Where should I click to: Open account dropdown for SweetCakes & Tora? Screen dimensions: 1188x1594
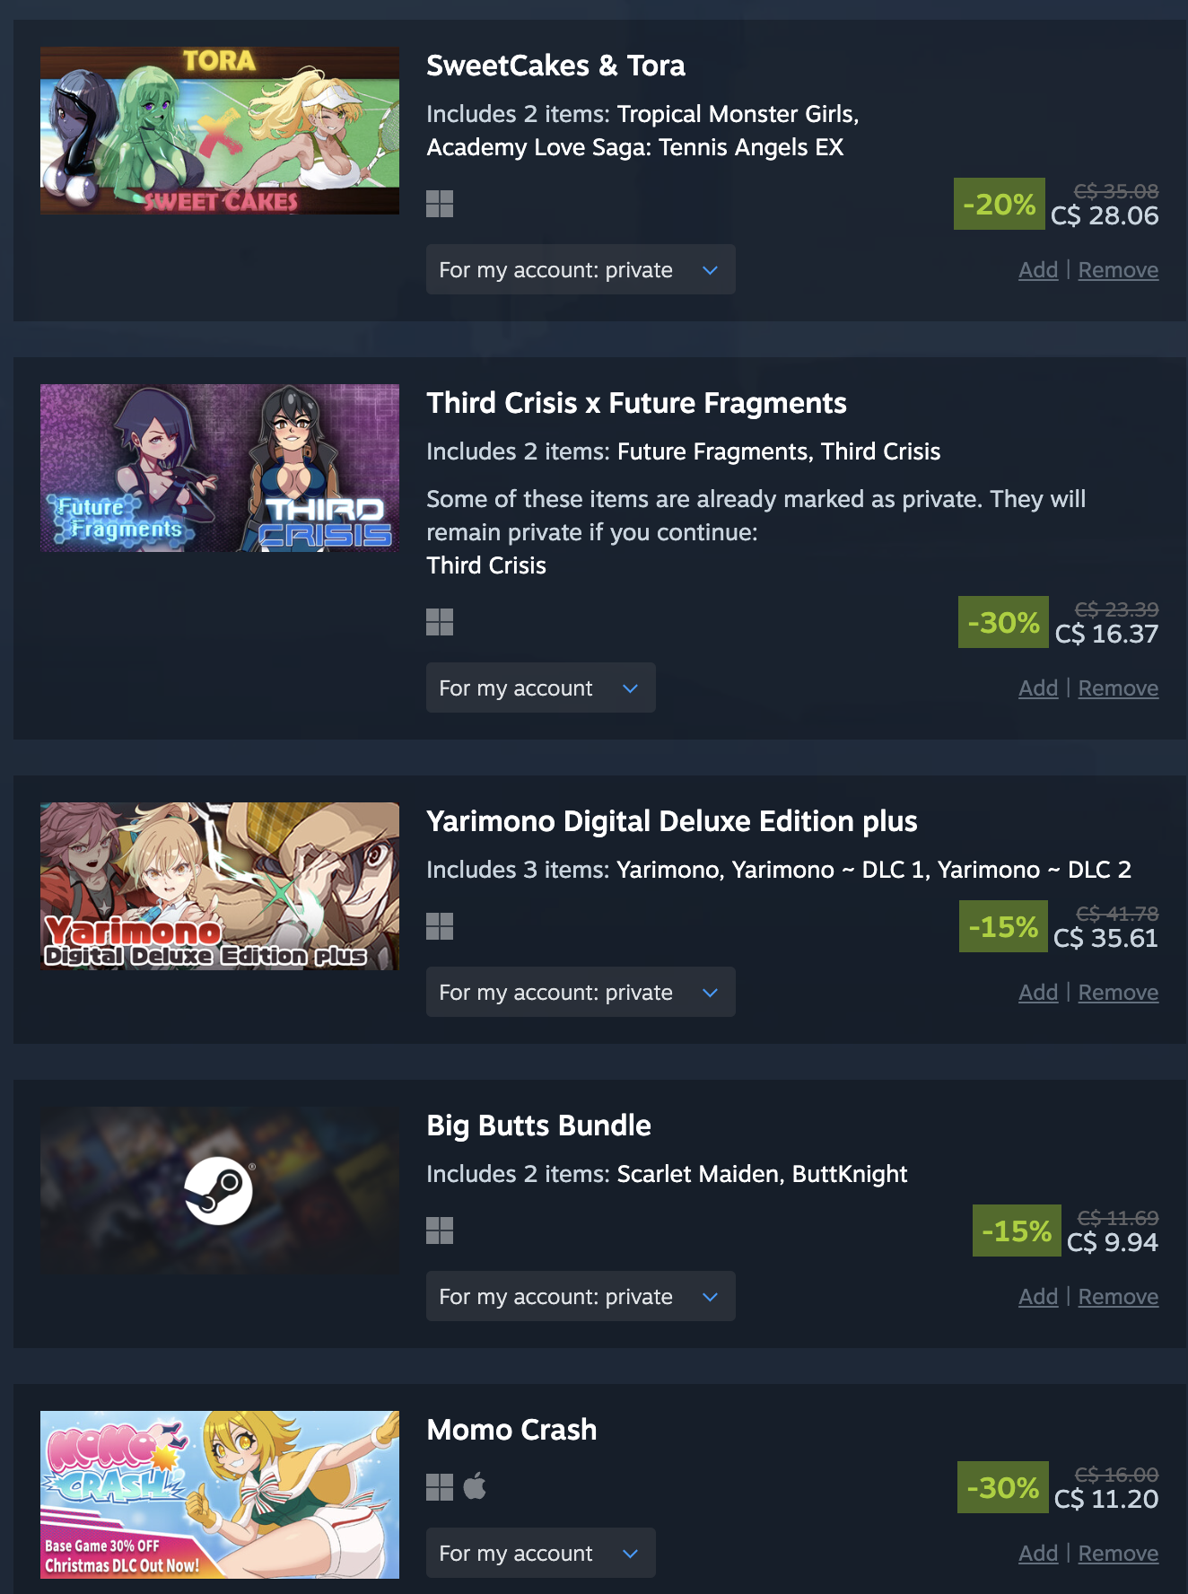(x=581, y=269)
